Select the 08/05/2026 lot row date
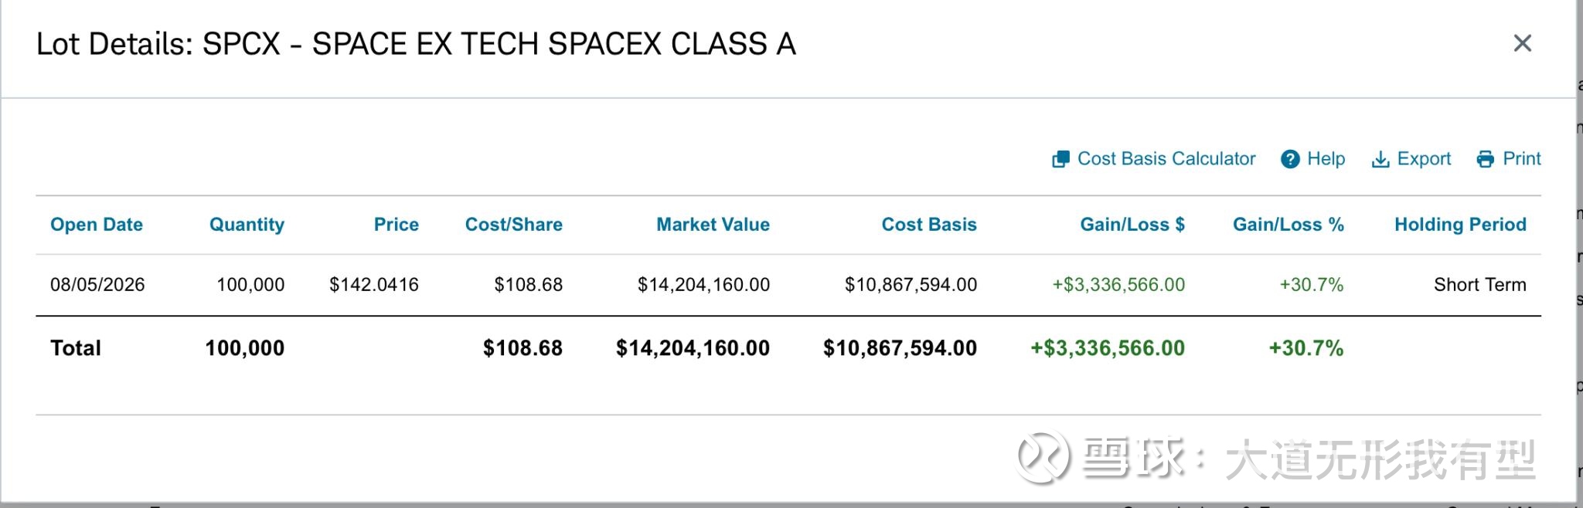 [97, 285]
